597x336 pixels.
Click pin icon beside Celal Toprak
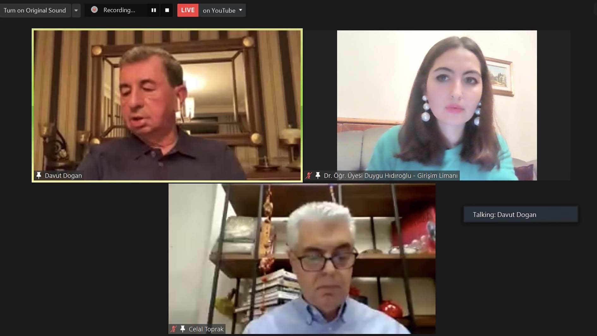(x=183, y=329)
